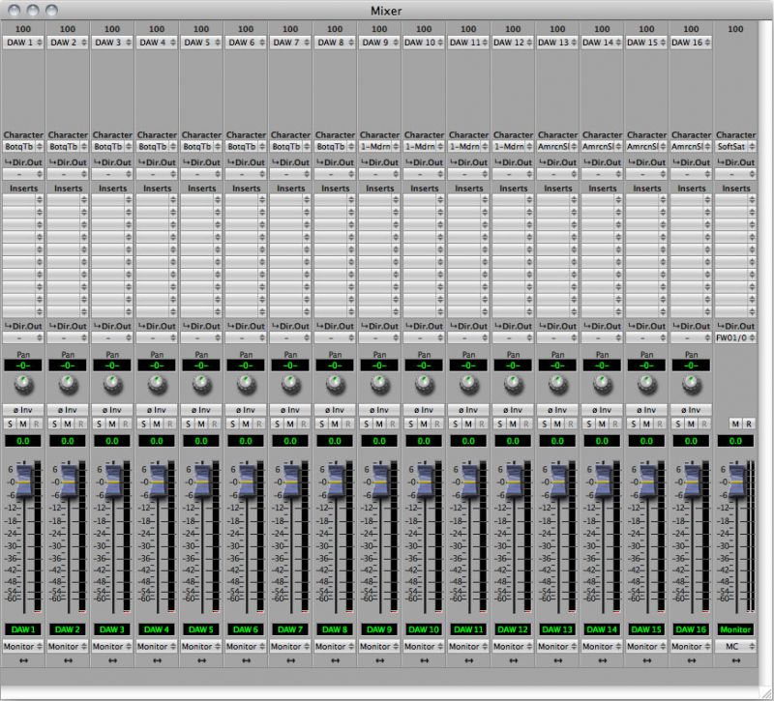Click the ø Inv button on DAW 1
Screen dimensions: 774x701
click(x=23, y=410)
